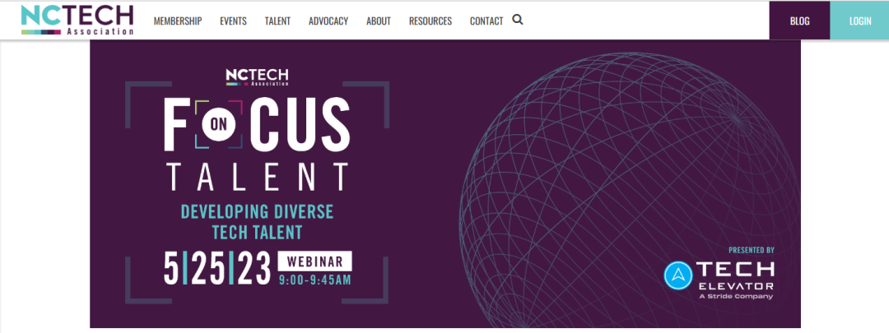Go to the Contact page
889x333 pixels.
coord(486,21)
